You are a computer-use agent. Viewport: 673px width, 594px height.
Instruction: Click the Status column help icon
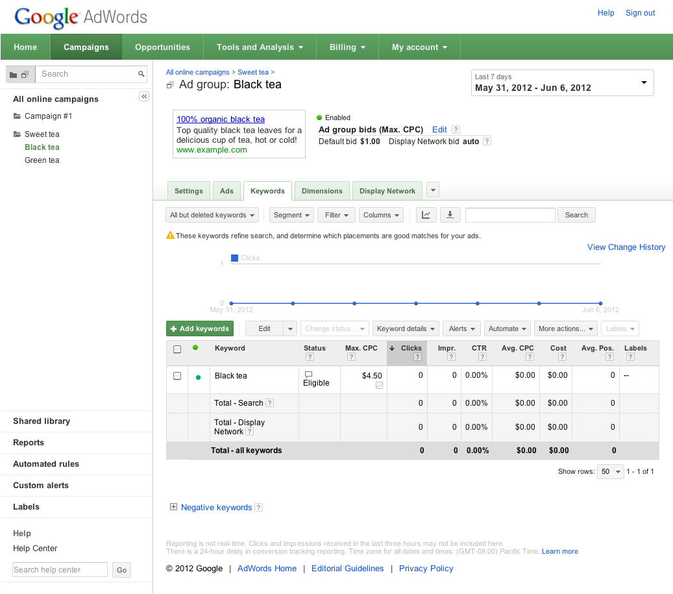(310, 357)
